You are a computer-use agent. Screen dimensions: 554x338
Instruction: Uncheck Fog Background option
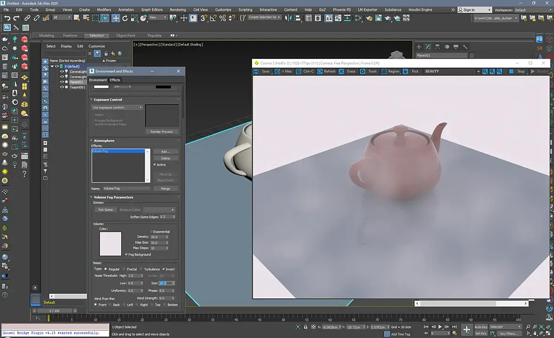click(x=127, y=254)
